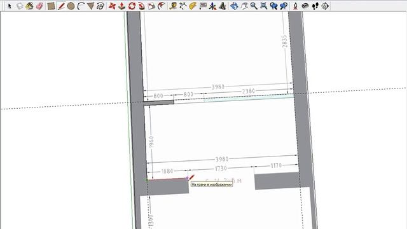The image size is (407, 229).
Task: Click the 2380 dimension label
Action: click(x=249, y=91)
